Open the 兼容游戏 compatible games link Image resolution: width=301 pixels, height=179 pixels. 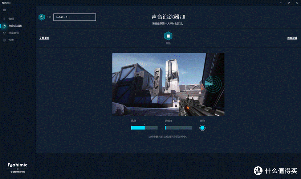[292, 38]
